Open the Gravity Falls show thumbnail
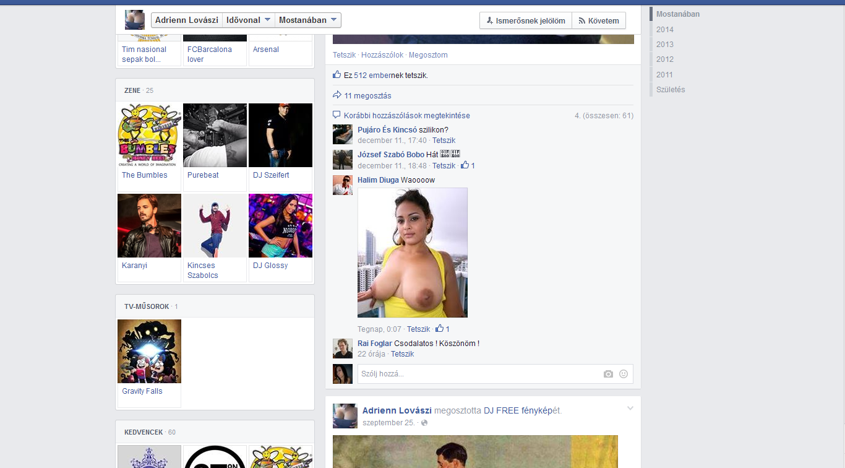Screen dimensions: 845x468 (149, 351)
